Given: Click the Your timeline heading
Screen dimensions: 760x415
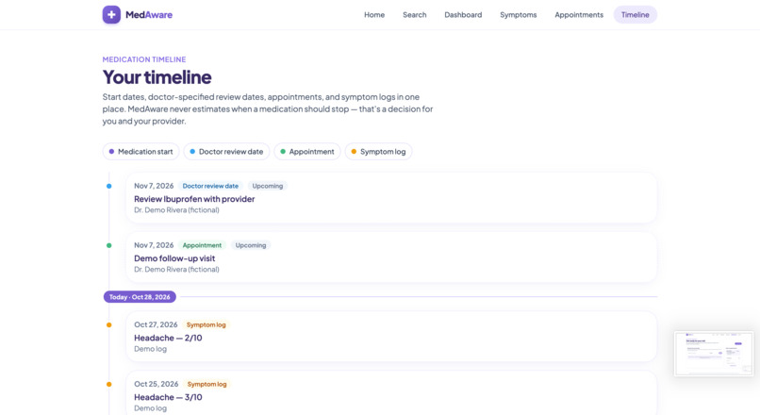Looking at the screenshot, I should click(x=157, y=77).
